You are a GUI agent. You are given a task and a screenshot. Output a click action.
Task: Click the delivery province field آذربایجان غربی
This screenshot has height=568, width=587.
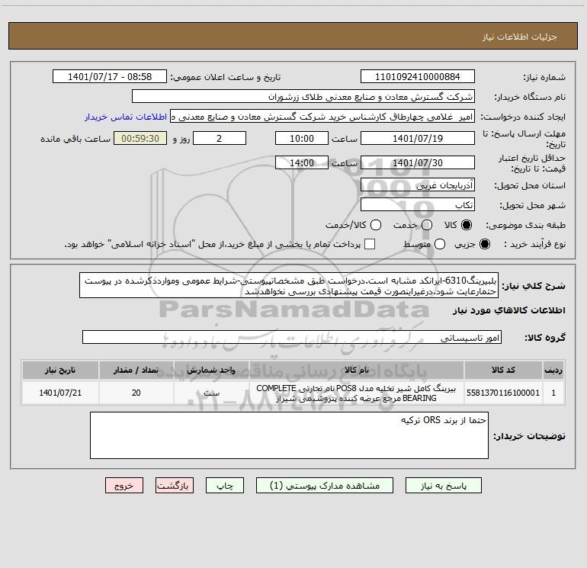click(x=418, y=185)
